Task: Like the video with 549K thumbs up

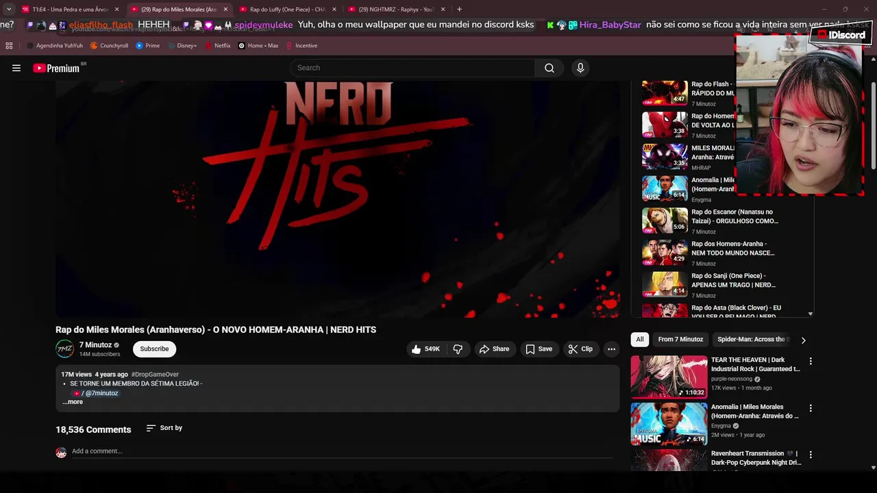Action: tap(425, 349)
